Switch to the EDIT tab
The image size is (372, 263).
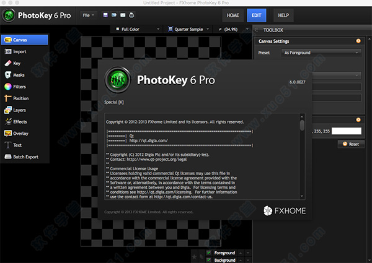point(257,15)
